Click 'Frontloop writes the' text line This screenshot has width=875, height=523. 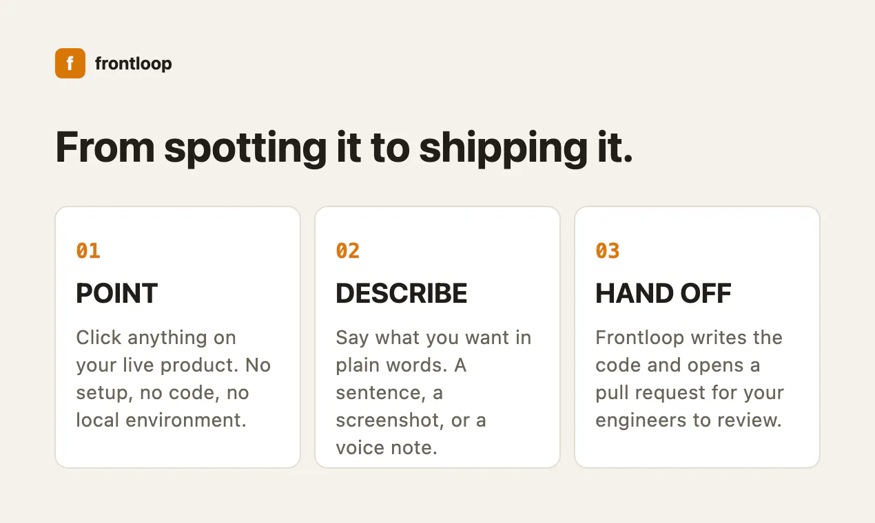[x=689, y=338]
